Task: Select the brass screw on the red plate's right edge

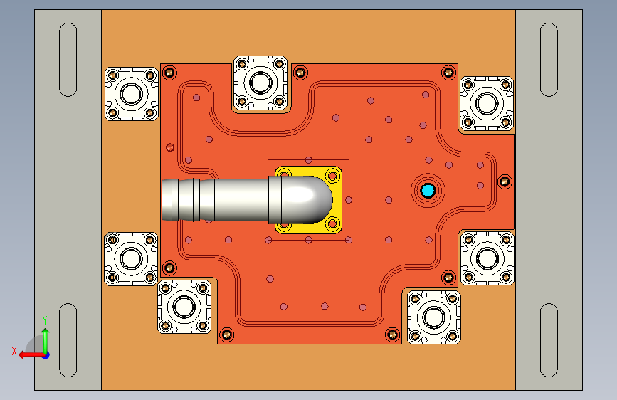Action: pos(505,182)
